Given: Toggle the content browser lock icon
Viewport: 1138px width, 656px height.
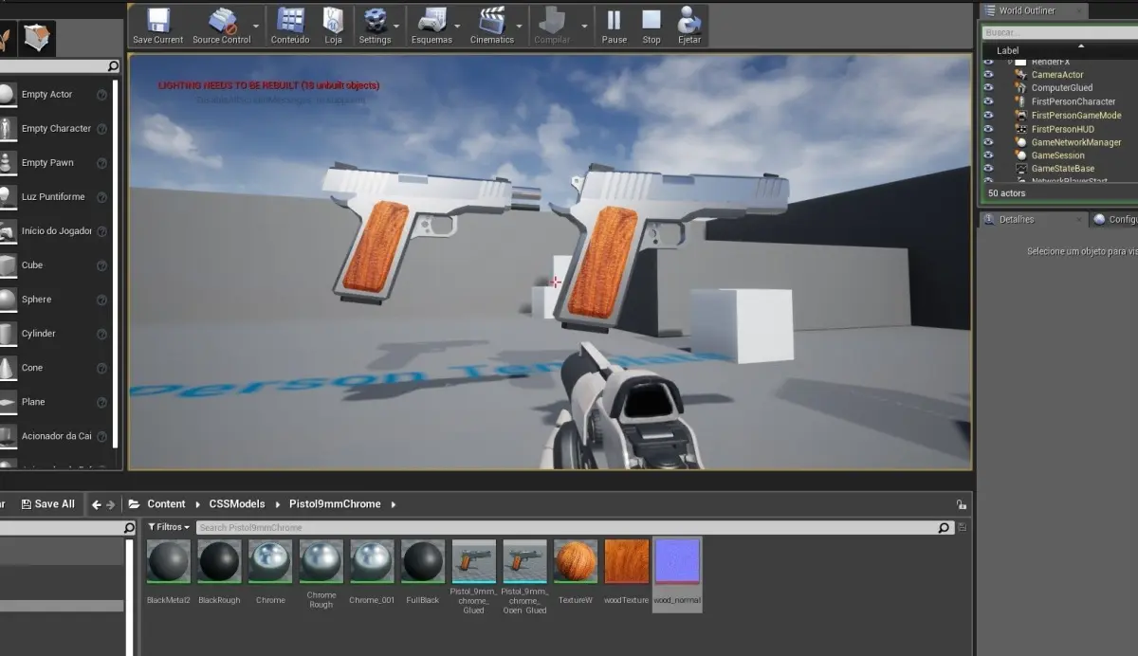Looking at the screenshot, I should (x=962, y=505).
